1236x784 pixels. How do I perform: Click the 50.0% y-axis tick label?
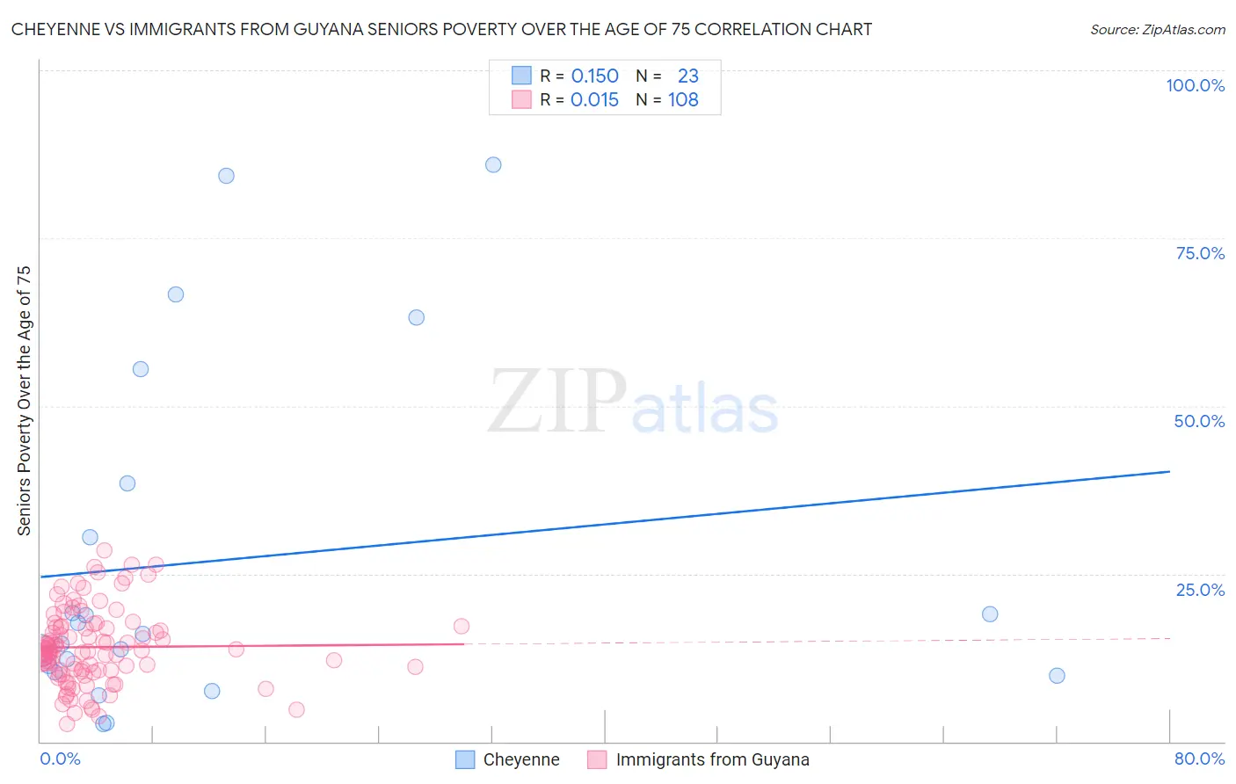coord(1199,421)
